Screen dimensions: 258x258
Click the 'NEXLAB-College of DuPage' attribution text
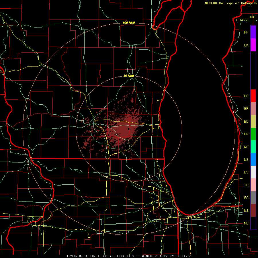tap(229, 3)
